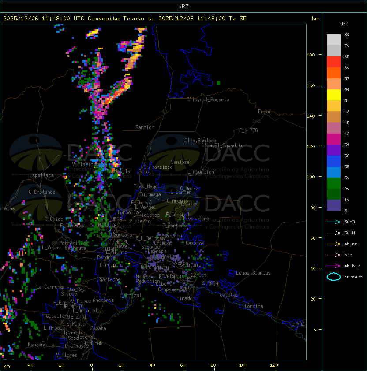Click the 'Tulumaya' map label
Image resolution: width=367 pixels, height=371 pixels.
point(150,194)
